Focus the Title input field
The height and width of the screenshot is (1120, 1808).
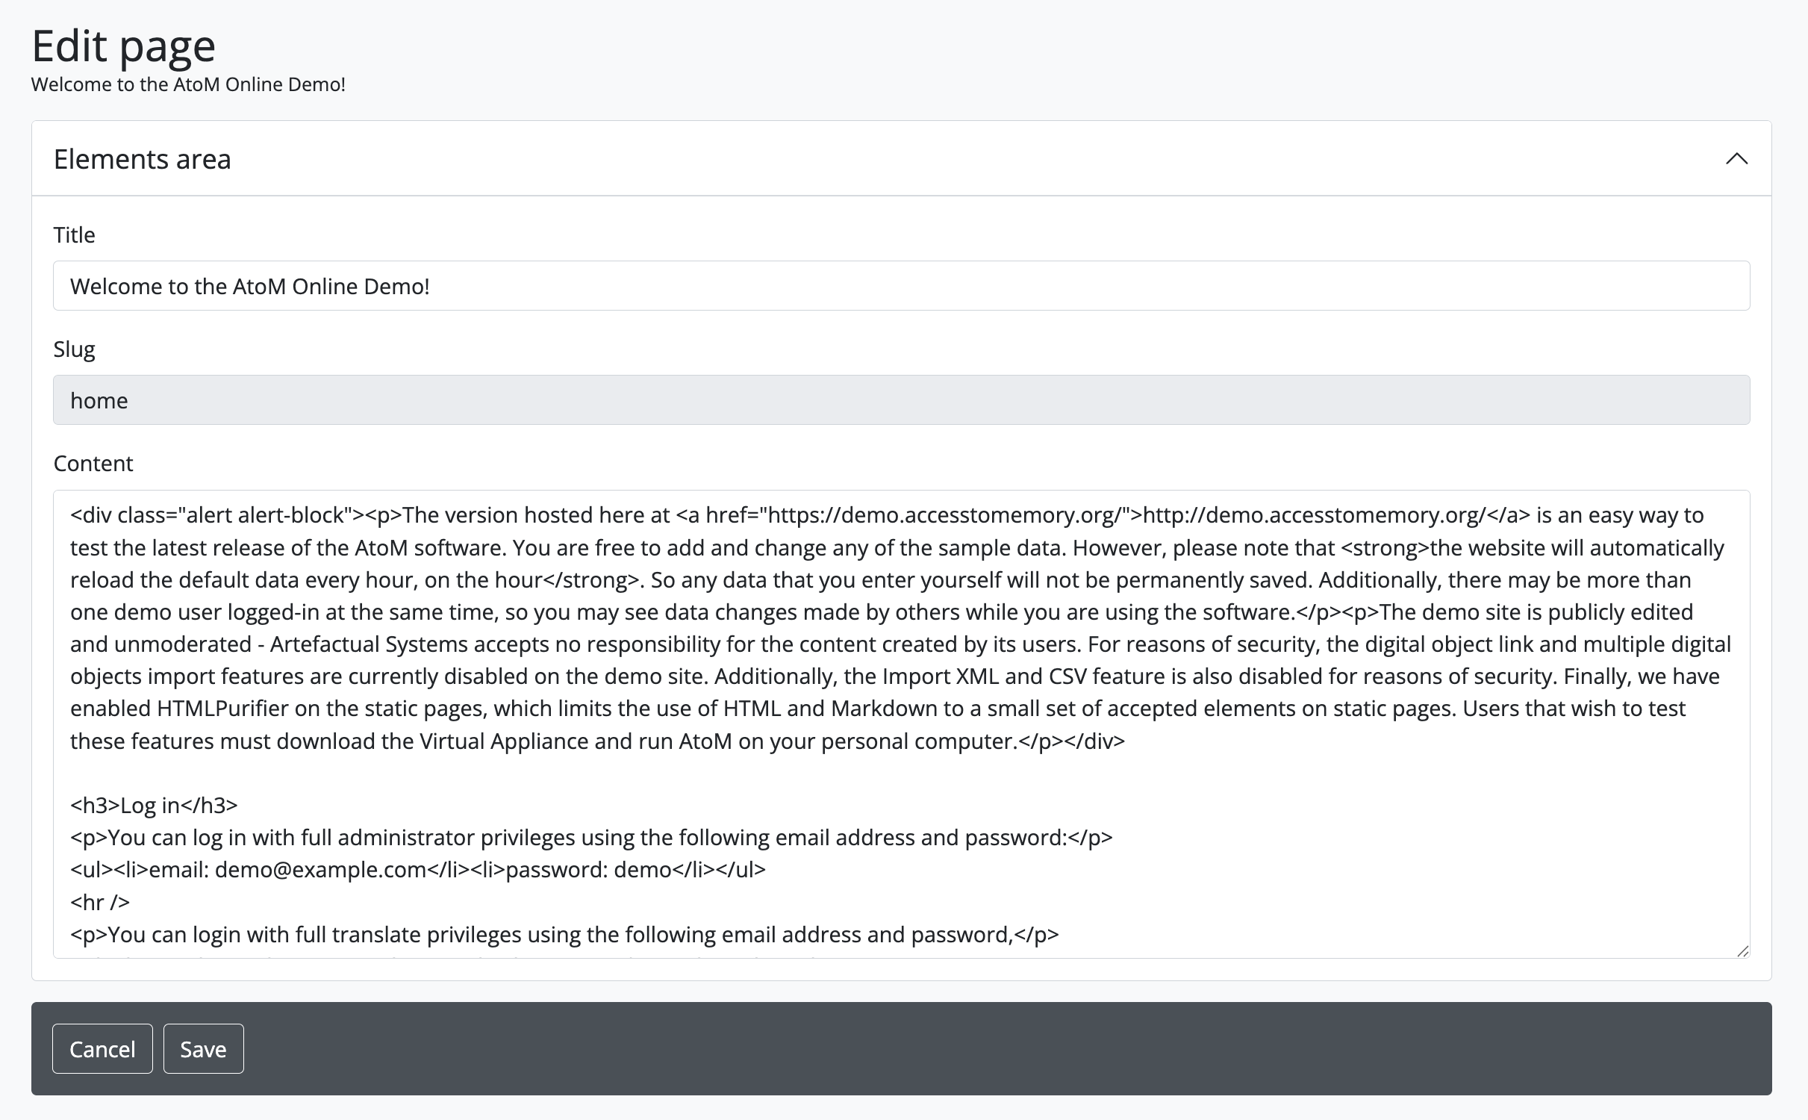(x=901, y=286)
